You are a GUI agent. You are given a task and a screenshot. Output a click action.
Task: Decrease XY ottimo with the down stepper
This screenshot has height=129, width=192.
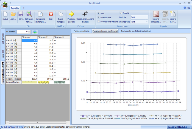click(29, 33)
